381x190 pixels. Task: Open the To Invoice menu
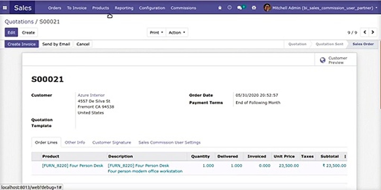click(x=77, y=8)
